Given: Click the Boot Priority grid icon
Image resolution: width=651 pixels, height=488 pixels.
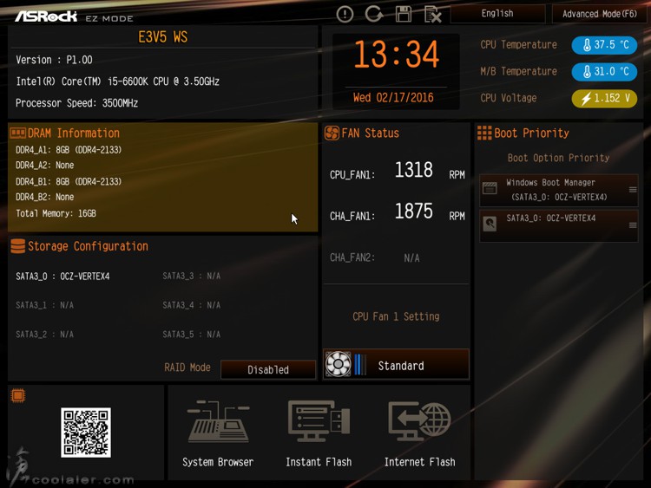Looking at the screenshot, I should [x=484, y=133].
